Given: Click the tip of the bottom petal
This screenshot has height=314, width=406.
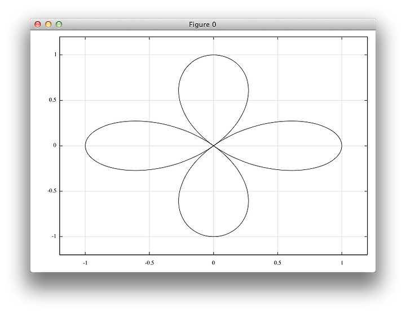Looking at the screenshot, I should [x=213, y=236].
